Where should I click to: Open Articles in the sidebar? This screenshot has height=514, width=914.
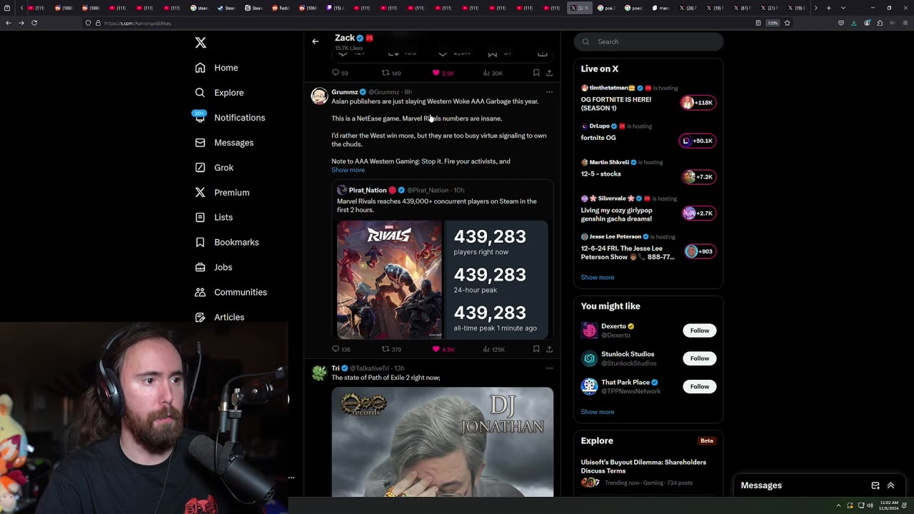pos(219,317)
